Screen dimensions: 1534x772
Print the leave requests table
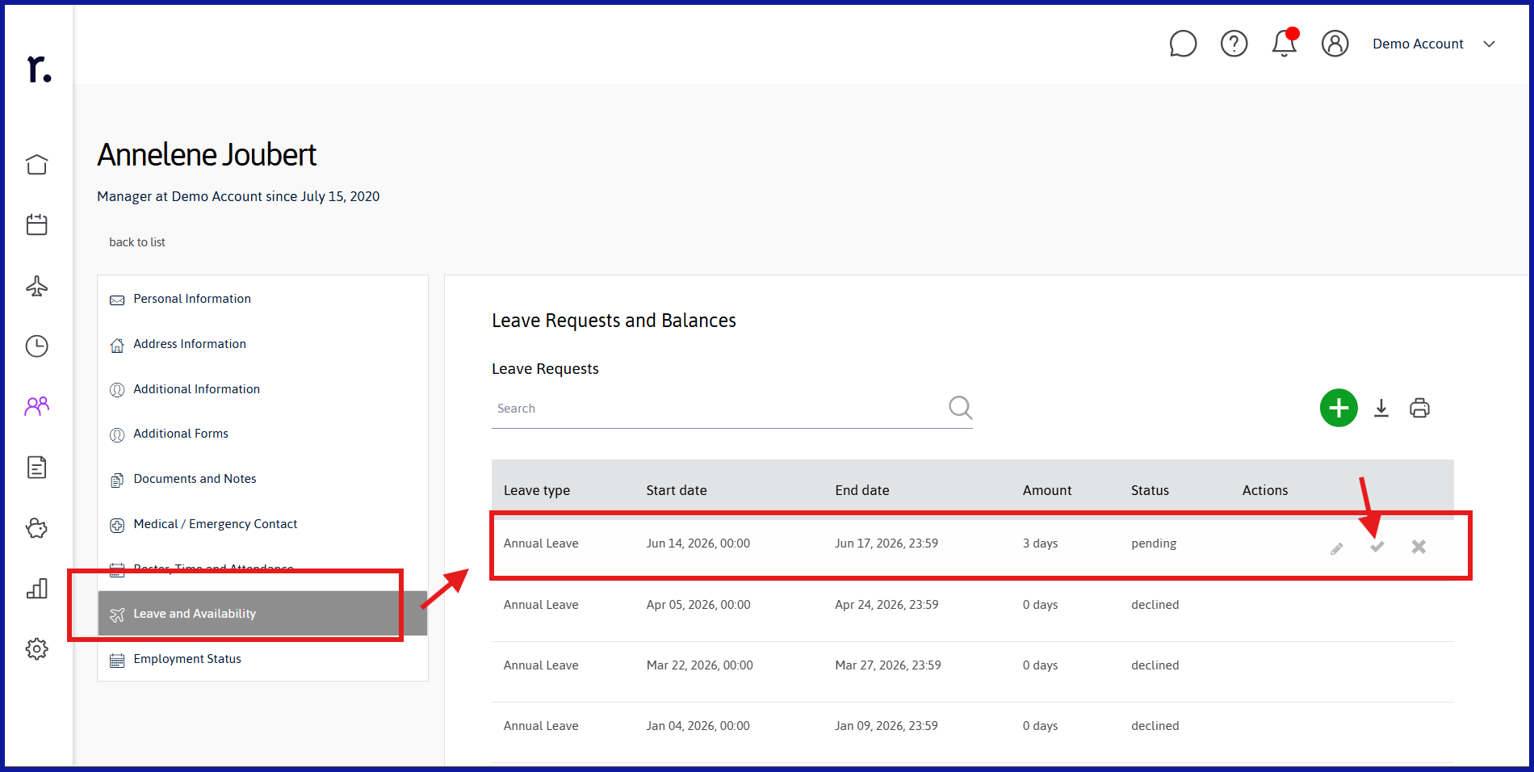point(1419,408)
